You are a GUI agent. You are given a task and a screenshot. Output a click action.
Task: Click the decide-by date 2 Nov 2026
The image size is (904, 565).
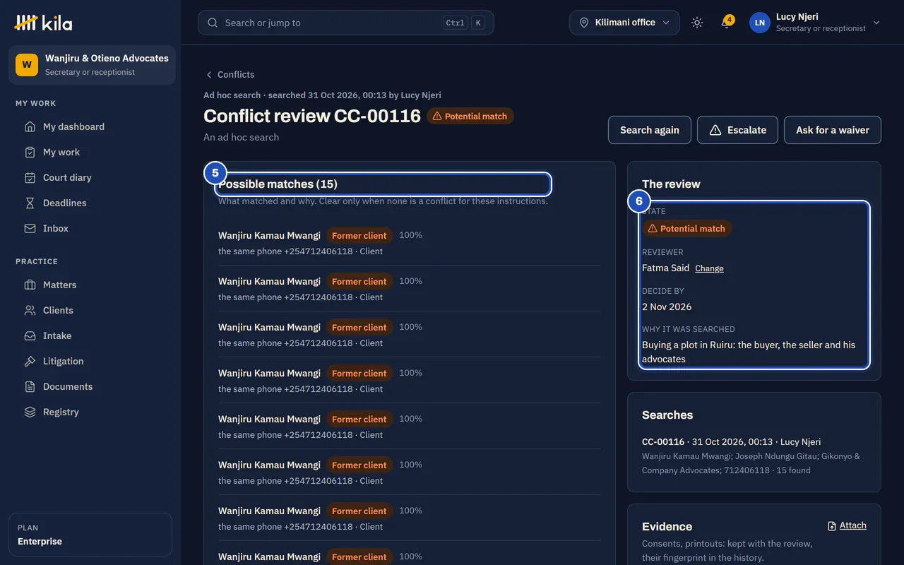coord(667,307)
